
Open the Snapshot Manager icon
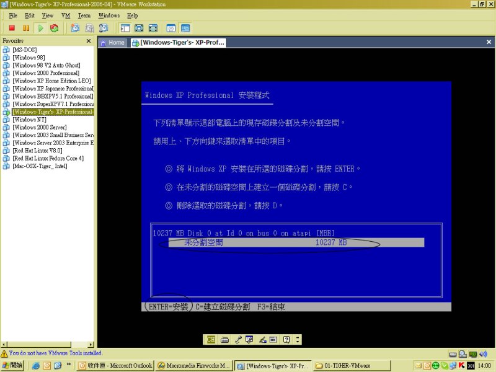pyautogui.click(x=104, y=28)
